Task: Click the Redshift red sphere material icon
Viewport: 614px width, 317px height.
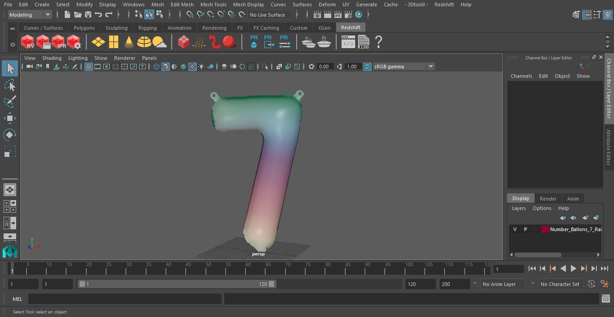Action: click(x=229, y=42)
